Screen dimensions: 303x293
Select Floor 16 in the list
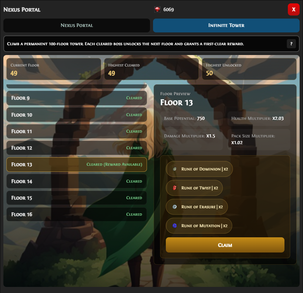tap(77, 214)
